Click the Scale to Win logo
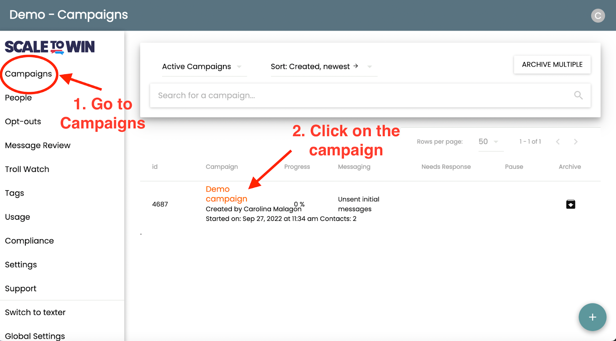The image size is (616, 341). [50, 47]
